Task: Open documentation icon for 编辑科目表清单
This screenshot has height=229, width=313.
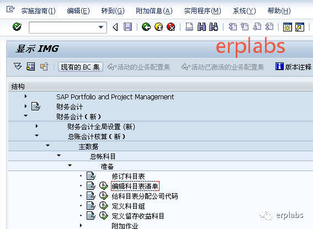Action: 91,186
